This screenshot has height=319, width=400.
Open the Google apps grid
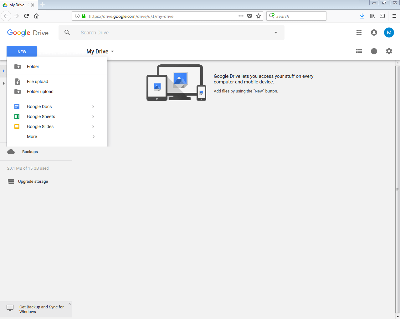(x=359, y=32)
